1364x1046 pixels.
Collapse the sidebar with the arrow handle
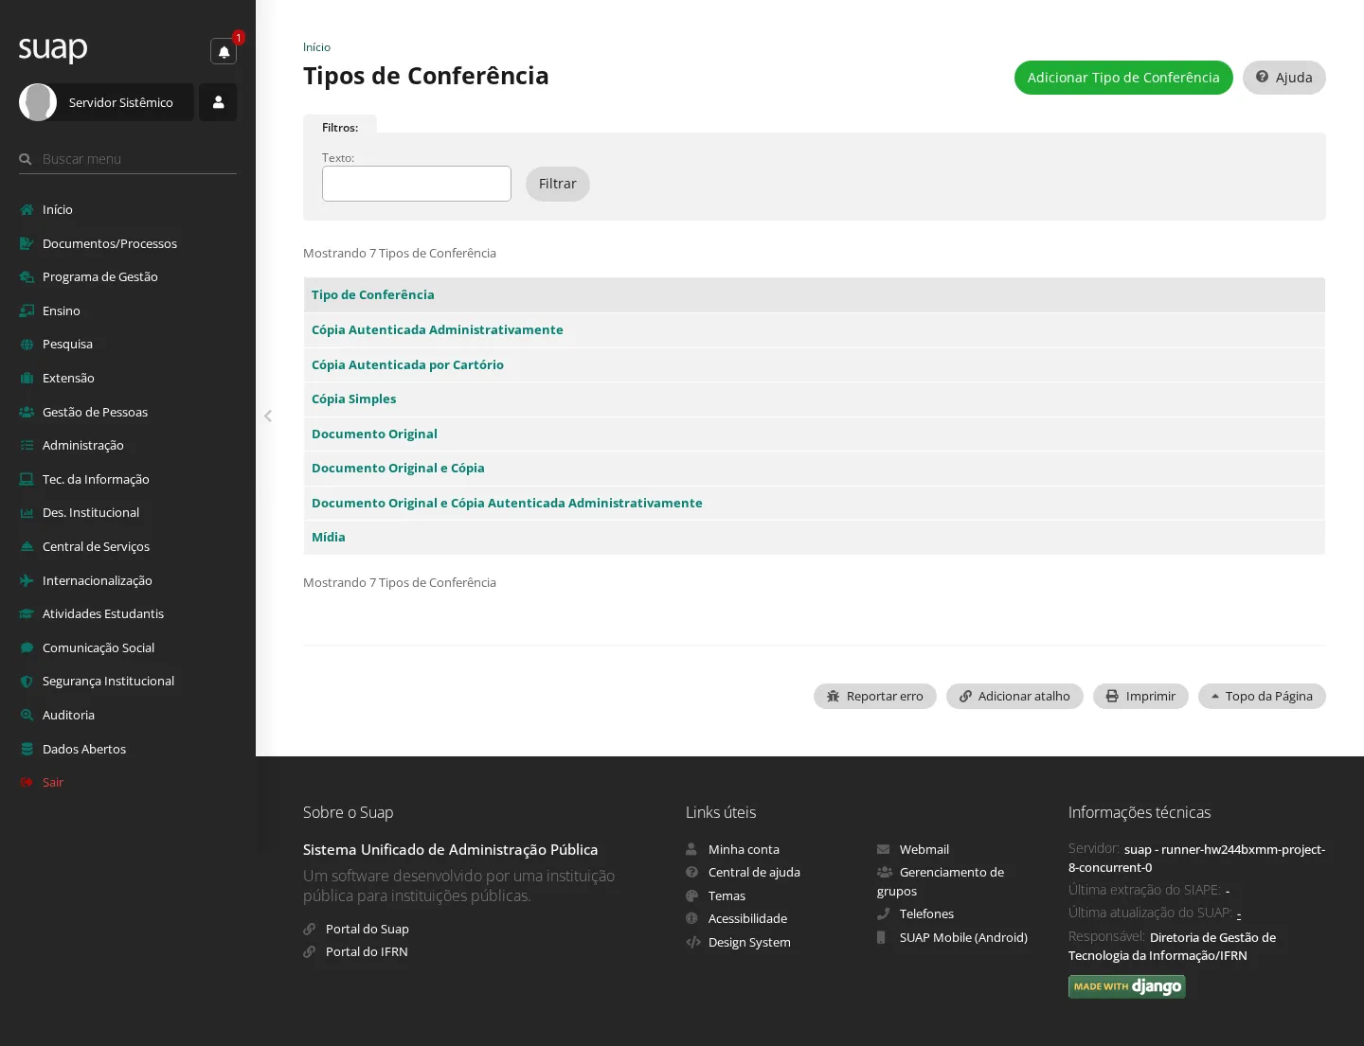(x=268, y=416)
